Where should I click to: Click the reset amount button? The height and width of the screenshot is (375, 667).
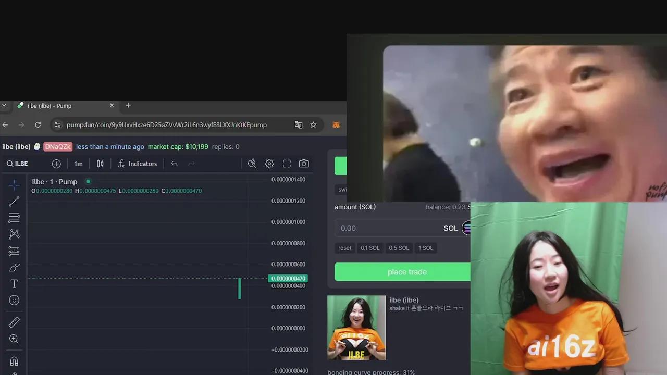coord(345,248)
